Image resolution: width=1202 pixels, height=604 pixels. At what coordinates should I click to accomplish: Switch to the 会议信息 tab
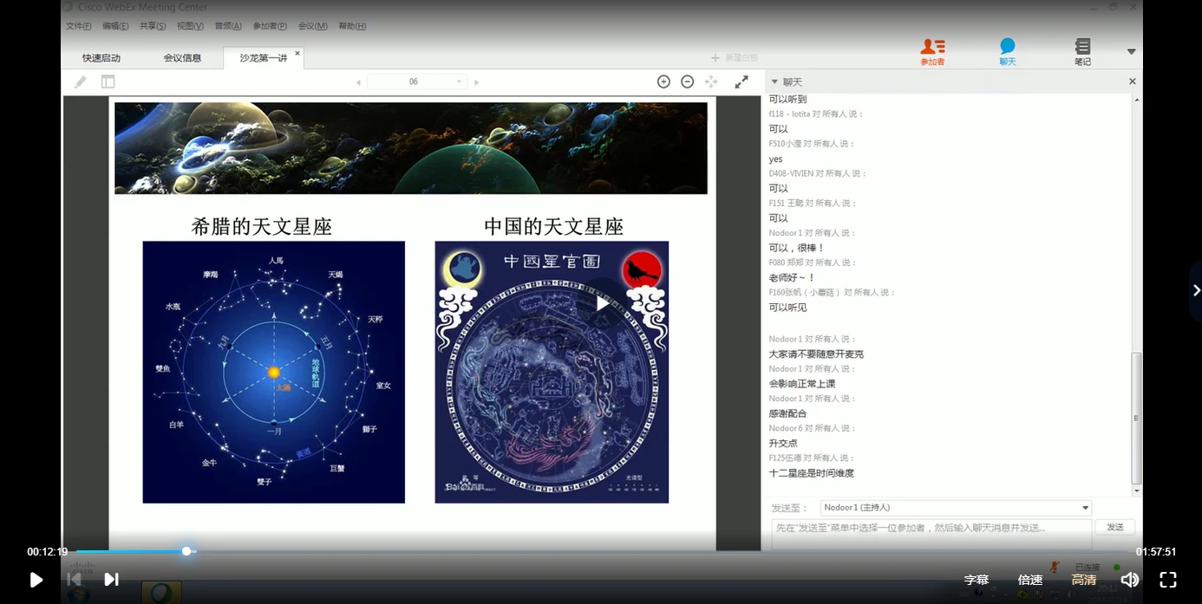tap(182, 58)
